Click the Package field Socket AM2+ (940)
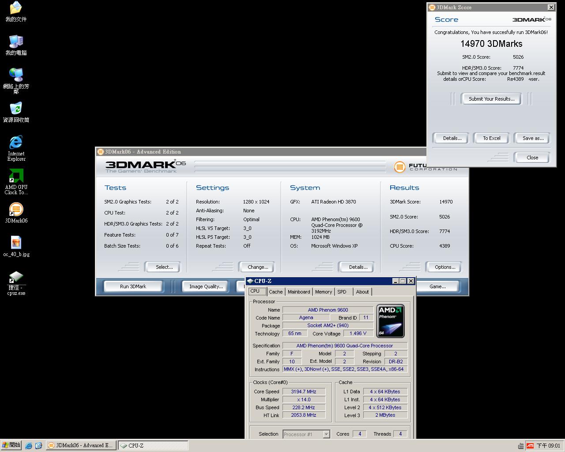The image size is (565, 452). (328, 325)
